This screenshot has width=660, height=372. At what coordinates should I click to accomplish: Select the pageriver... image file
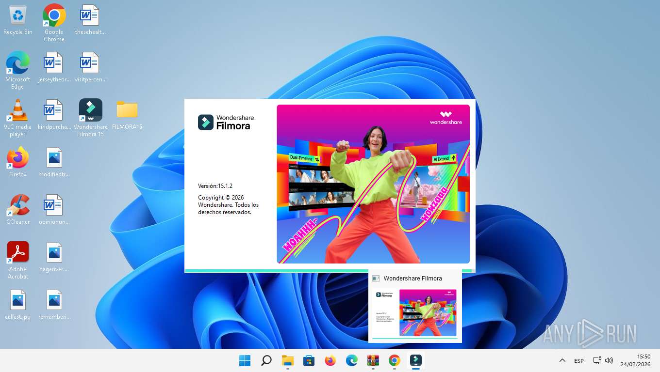(54, 257)
